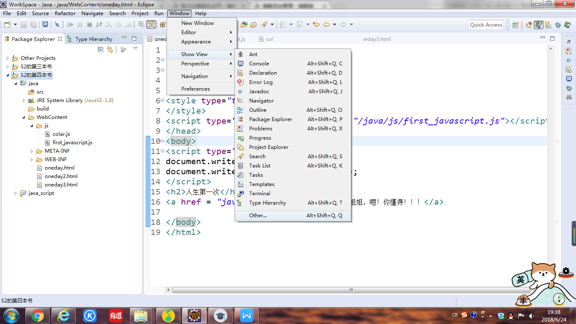Click the Quick Access search field

pyautogui.click(x=486, y=24)
